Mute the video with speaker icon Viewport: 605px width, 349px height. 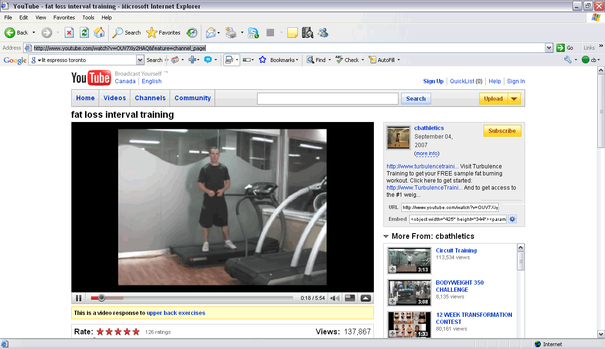coord(335,298)
